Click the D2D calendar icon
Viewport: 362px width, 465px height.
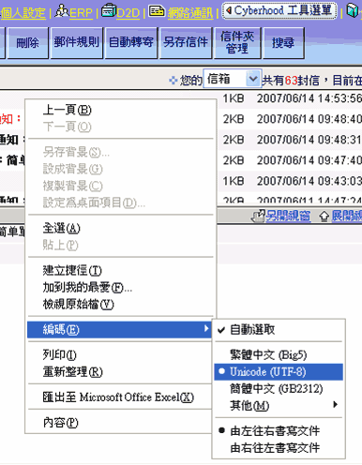coord(109,11)
